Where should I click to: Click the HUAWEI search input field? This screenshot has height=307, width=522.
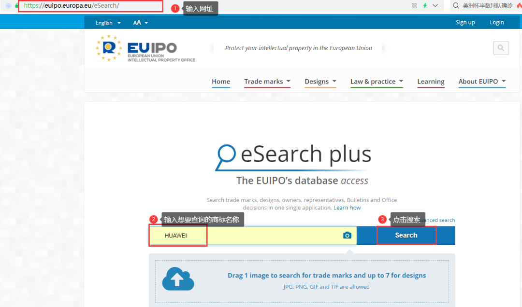coord(253,236)
